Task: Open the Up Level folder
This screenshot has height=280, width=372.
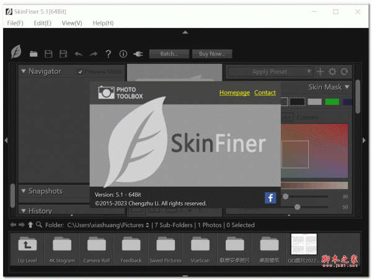Action: click(x=27, y=250)
